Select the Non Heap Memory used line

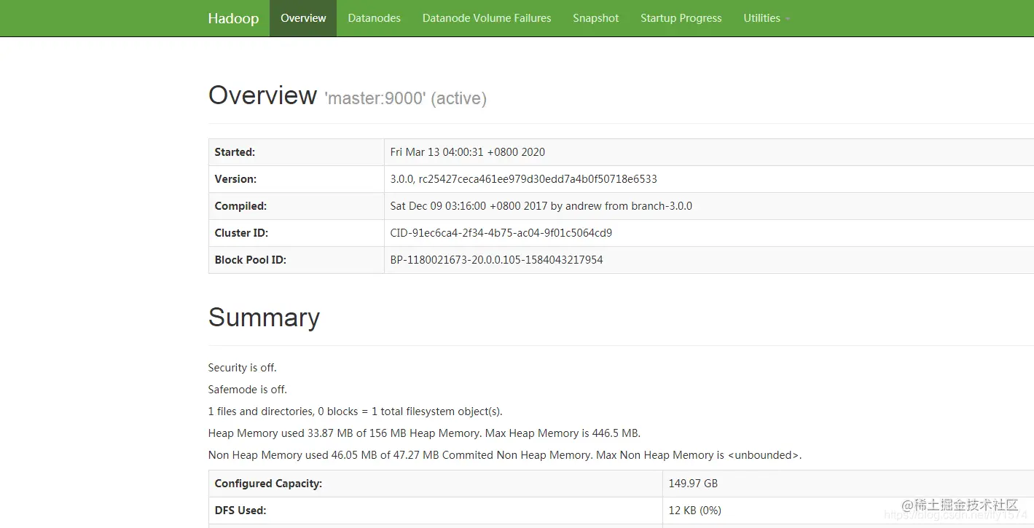505,455
